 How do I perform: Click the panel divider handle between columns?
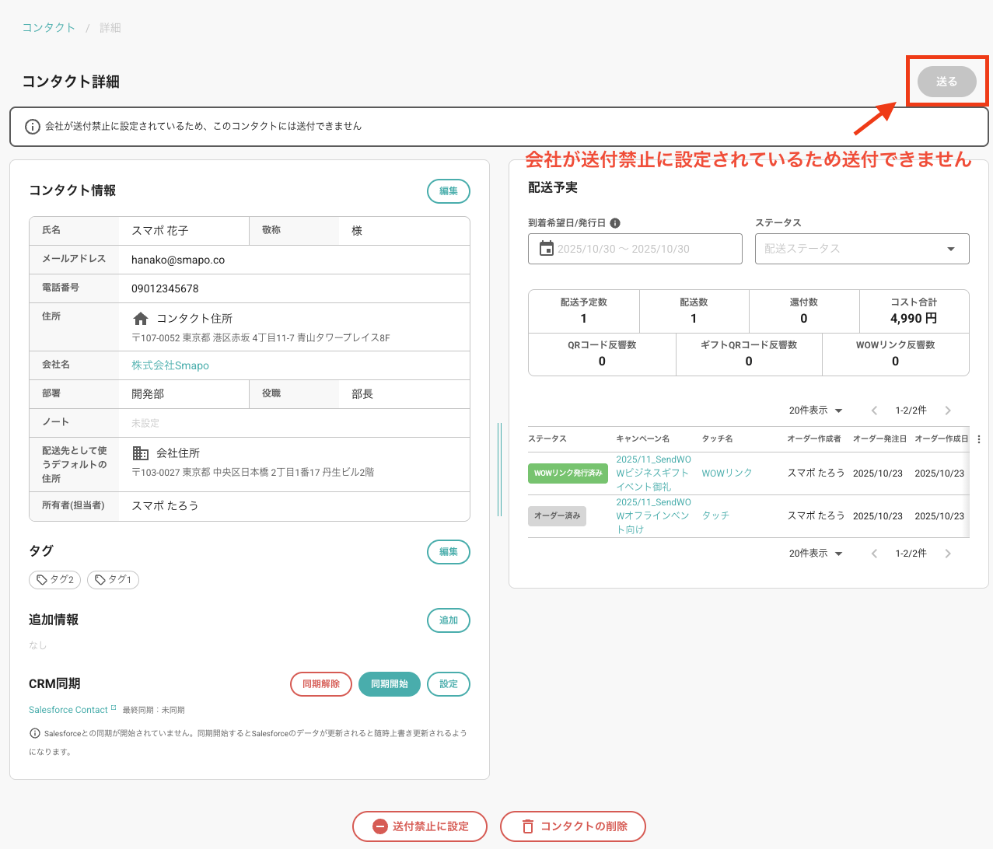499,470
